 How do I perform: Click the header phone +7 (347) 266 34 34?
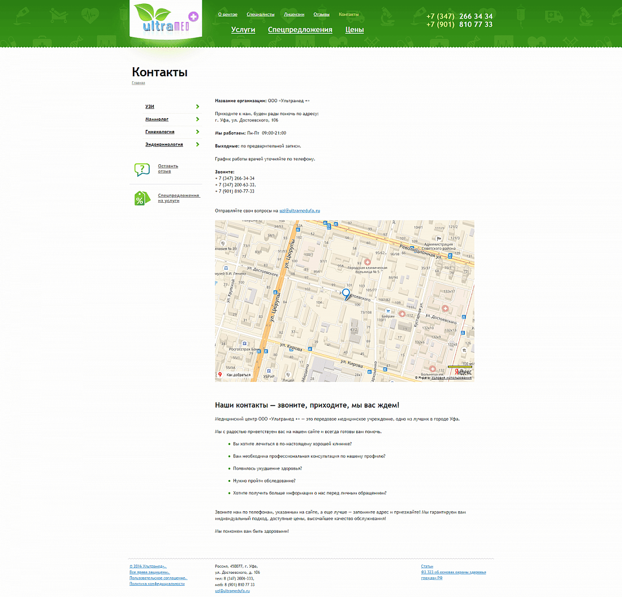pos(459,16)
